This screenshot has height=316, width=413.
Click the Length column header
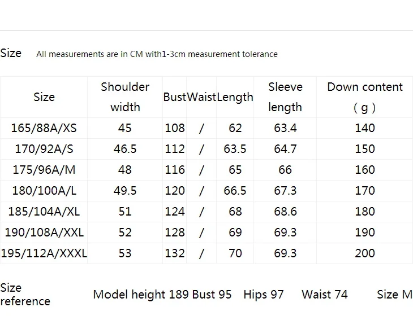(x=235, y=97)
